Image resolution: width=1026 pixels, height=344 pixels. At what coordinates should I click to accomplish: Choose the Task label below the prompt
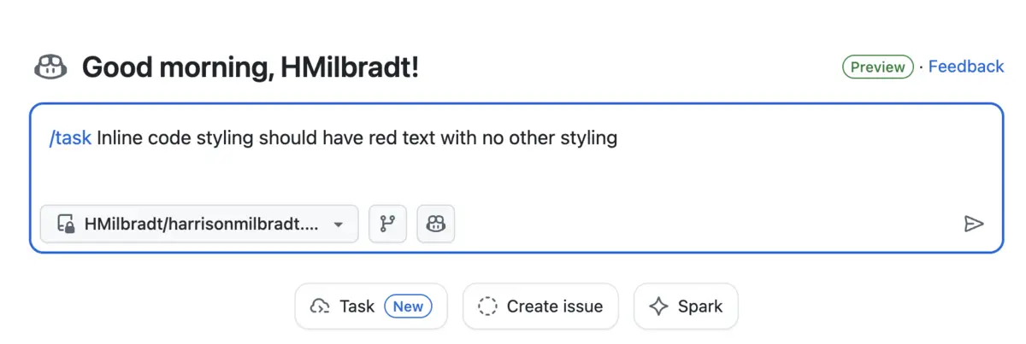click(x=357, y=306)
